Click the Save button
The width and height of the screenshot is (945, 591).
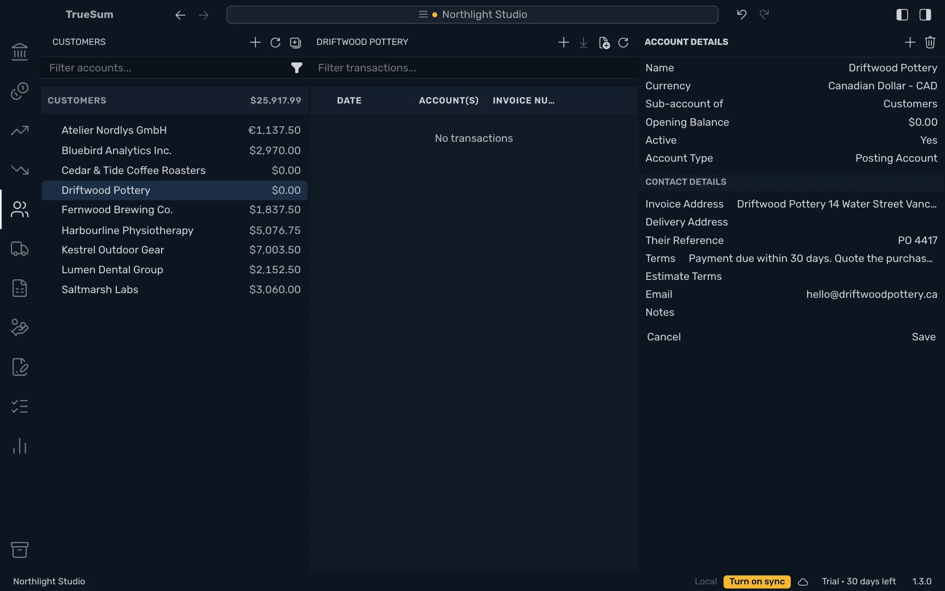click(923, 337)
